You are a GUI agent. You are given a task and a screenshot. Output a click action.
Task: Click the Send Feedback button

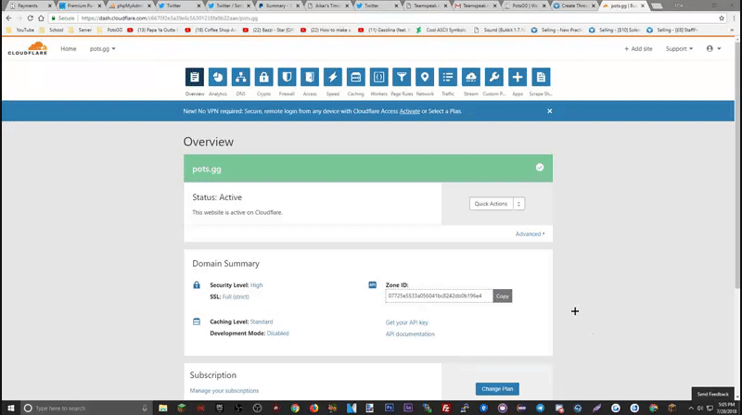pyautogui.click(x=712, y=394)
